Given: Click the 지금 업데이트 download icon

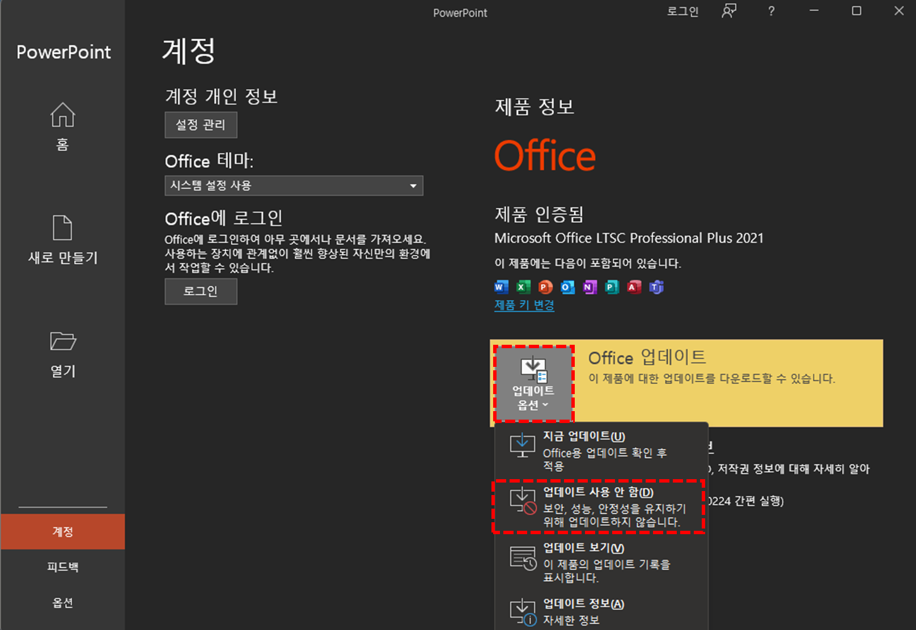Looking at the screenshot, I should click(522, 446).
